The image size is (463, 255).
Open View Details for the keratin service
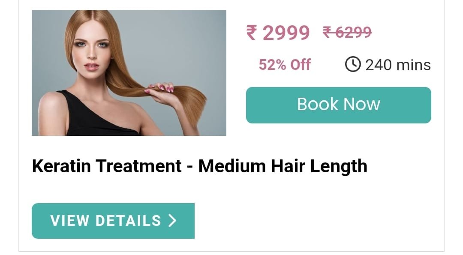point(113,221)
